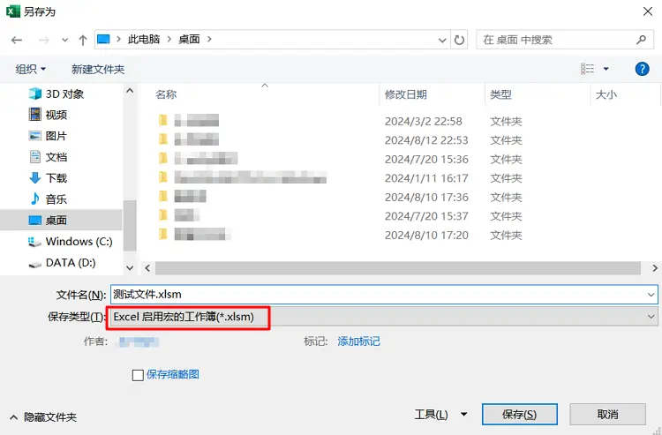Click the change view icon
Image resolution: width=662 pixels, height=435 pixels.
click(x=587, y=69)
